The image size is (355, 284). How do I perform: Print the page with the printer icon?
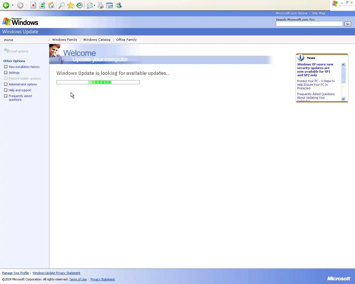click(x=101, y=5)
